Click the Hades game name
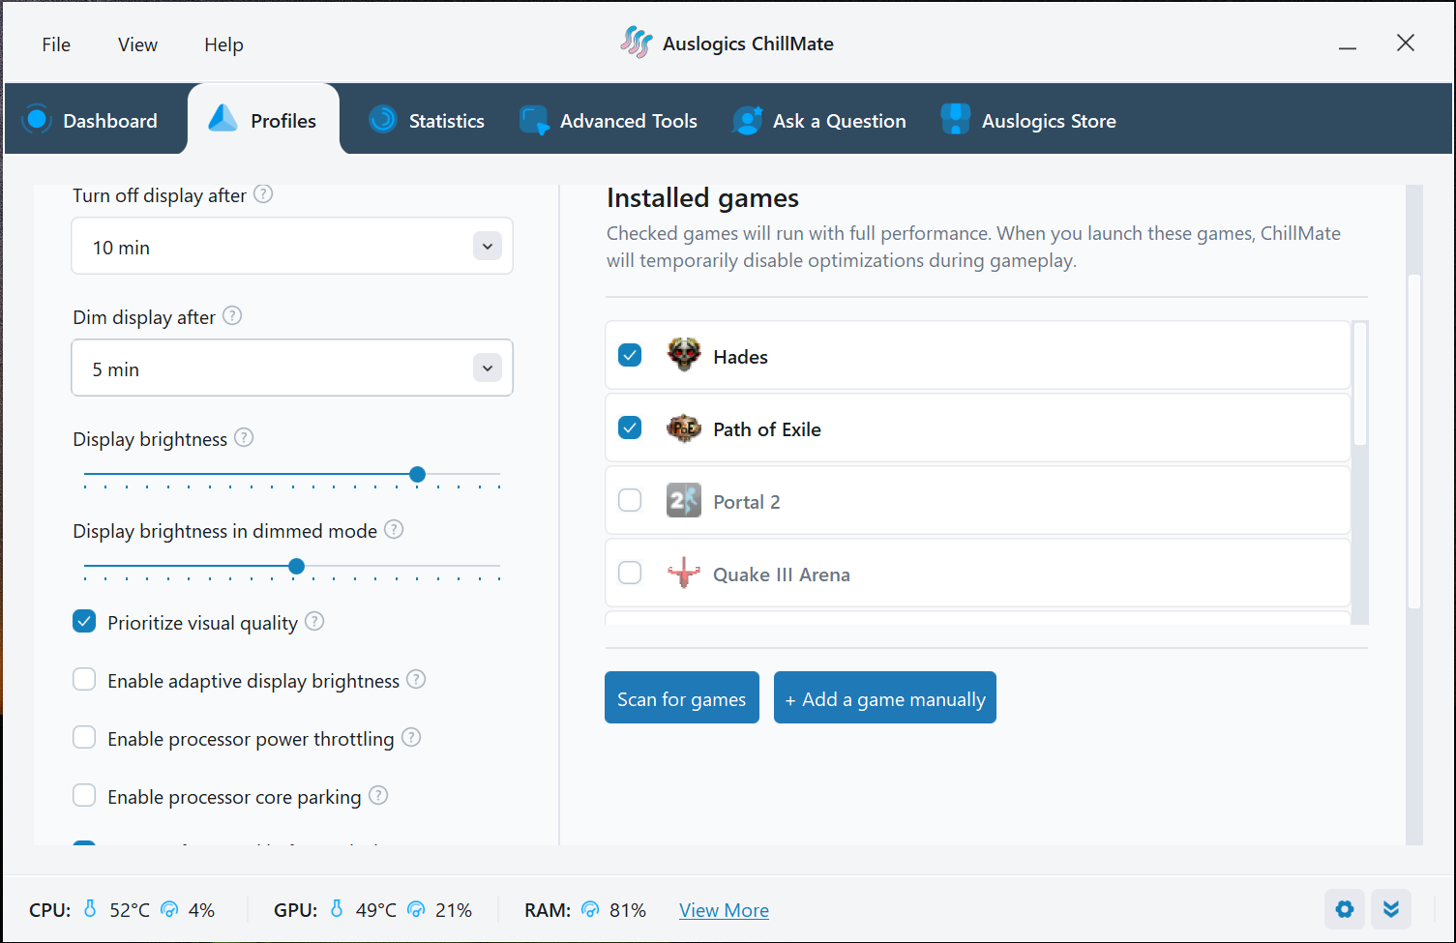Image resolution: width=1456 pixels, height=943 pixels. click(x=740, y=357)
